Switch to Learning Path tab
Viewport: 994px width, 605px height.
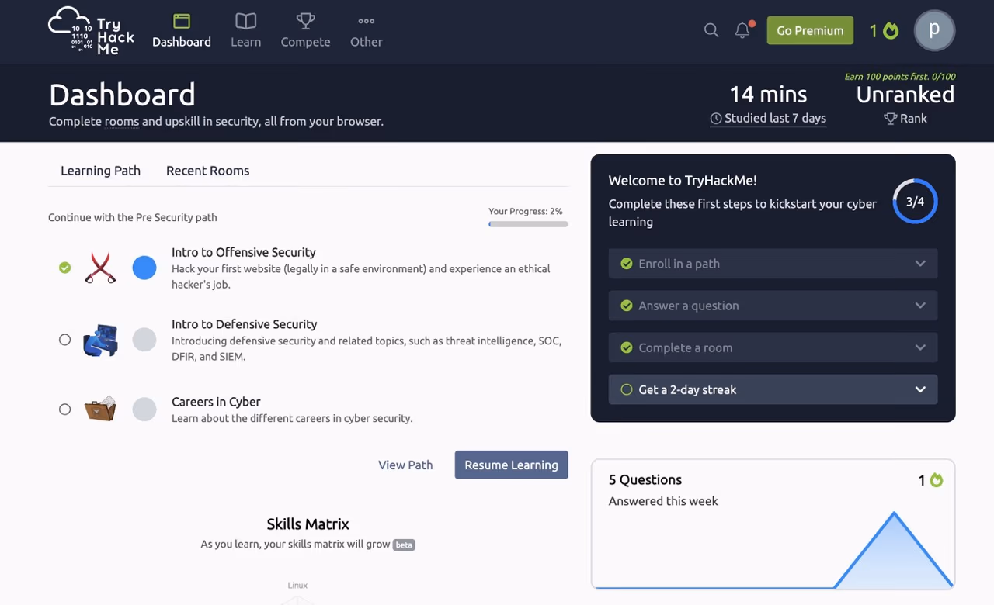click(x=100, y=171)
